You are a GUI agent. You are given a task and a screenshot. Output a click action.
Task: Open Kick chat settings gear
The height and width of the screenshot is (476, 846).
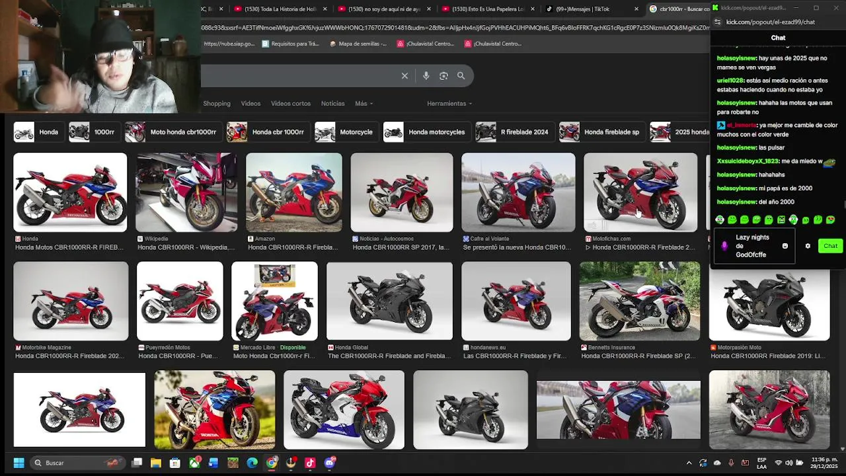point(808,246)
